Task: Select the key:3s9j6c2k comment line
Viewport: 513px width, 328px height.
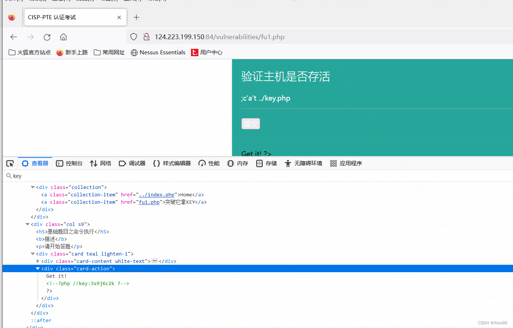Action: pos(88,284)
